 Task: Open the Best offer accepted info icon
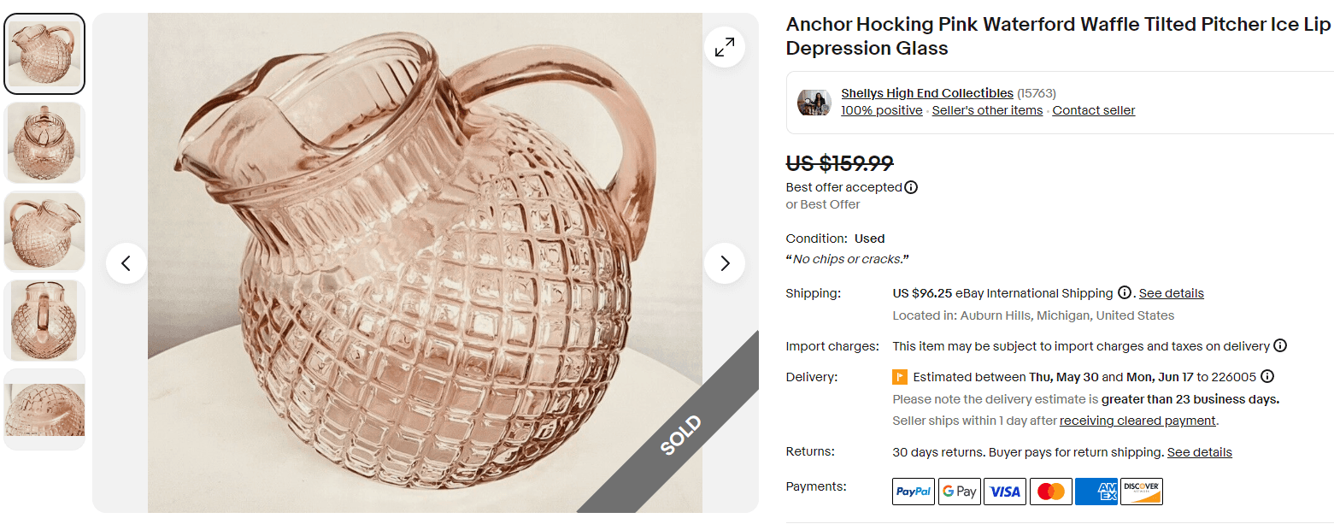click(x=912, y=186)
